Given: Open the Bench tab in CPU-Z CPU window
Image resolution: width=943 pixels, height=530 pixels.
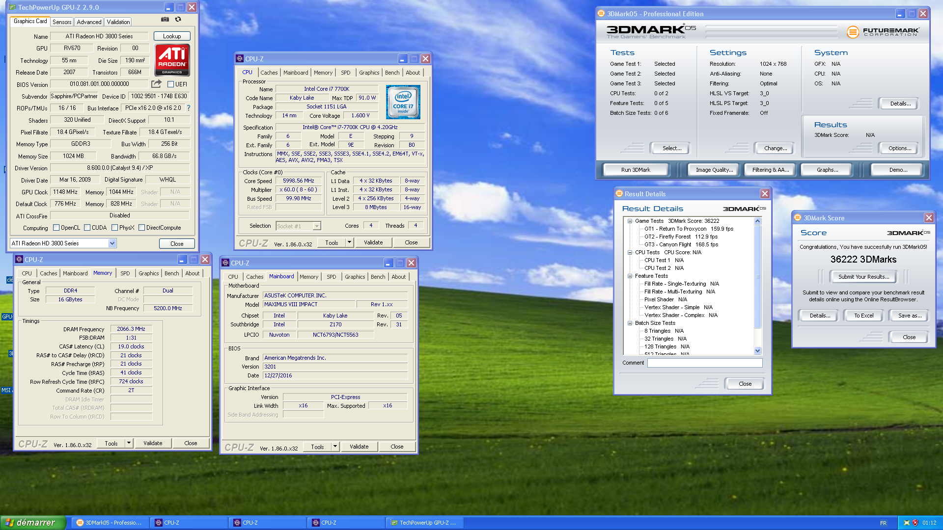Looking at the screenshot, I should [x=392, y=73].
